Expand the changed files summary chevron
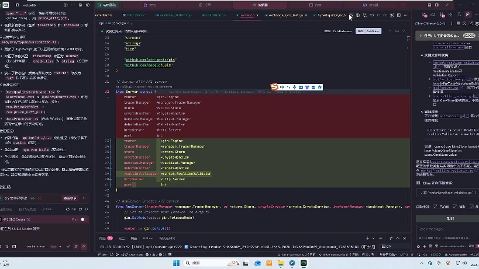This screenshot has height=269, width=479. (x=84, y=198)
